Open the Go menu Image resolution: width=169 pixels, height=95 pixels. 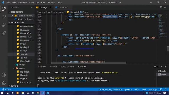(37, 2)
